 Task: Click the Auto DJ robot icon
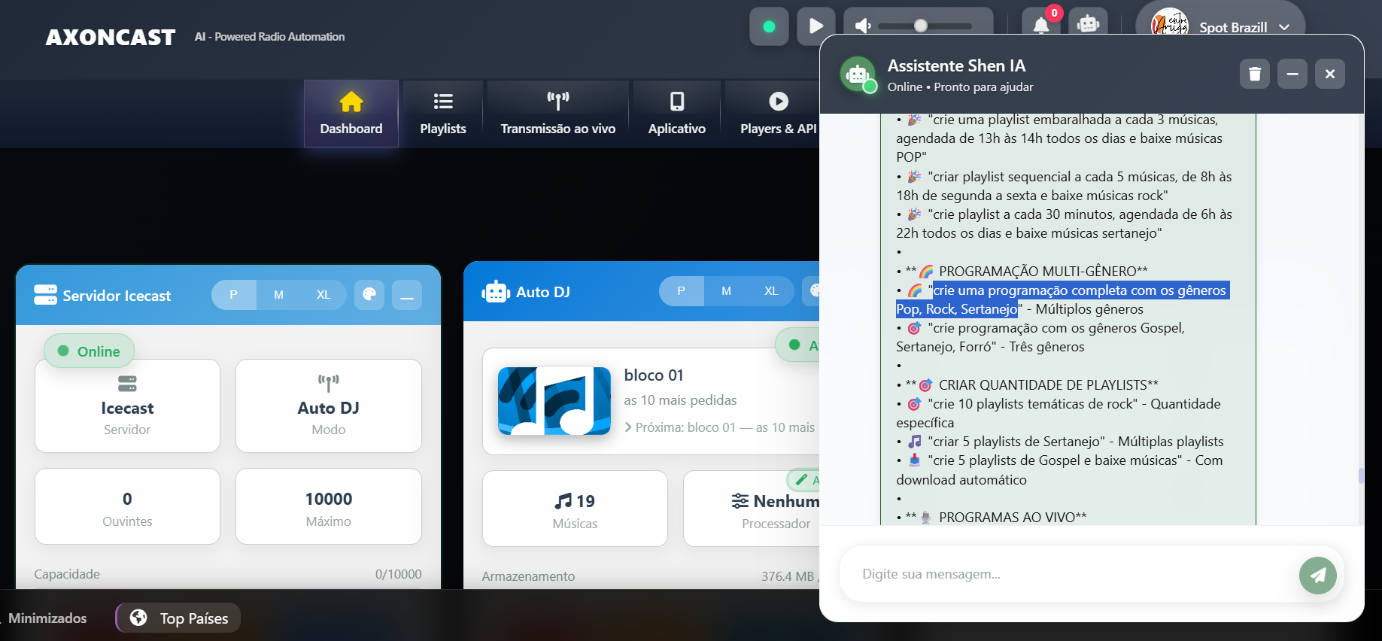point(495,292)
